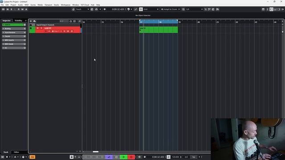Viewport: 285px width, 160px height.
Task: Open the Touch automation mode dropdown
Action: [82, 9]
